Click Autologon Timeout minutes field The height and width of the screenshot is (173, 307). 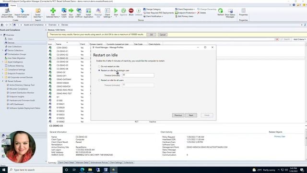[x=138, y=75]
